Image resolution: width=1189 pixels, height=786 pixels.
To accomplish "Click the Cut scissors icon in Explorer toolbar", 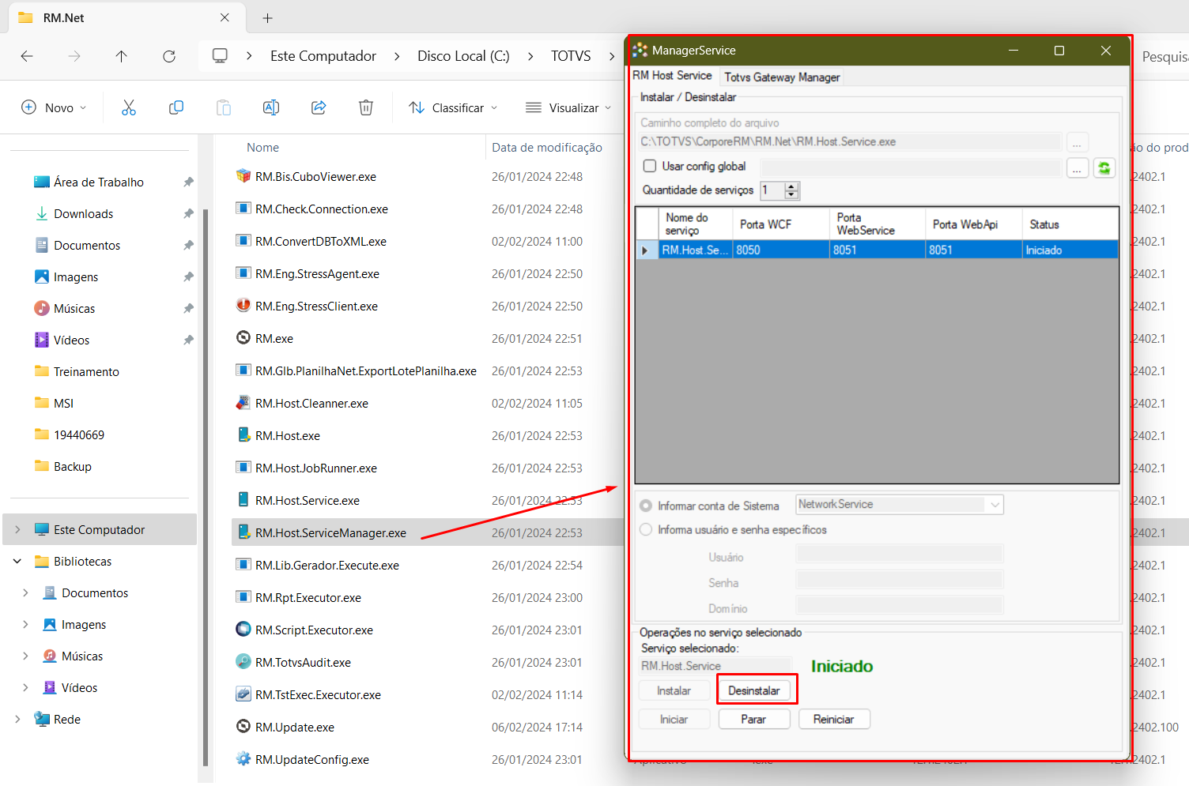I will point(129,107).
